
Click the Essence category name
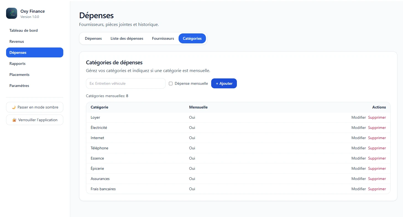pyautogui.click(x=97, y=158)
